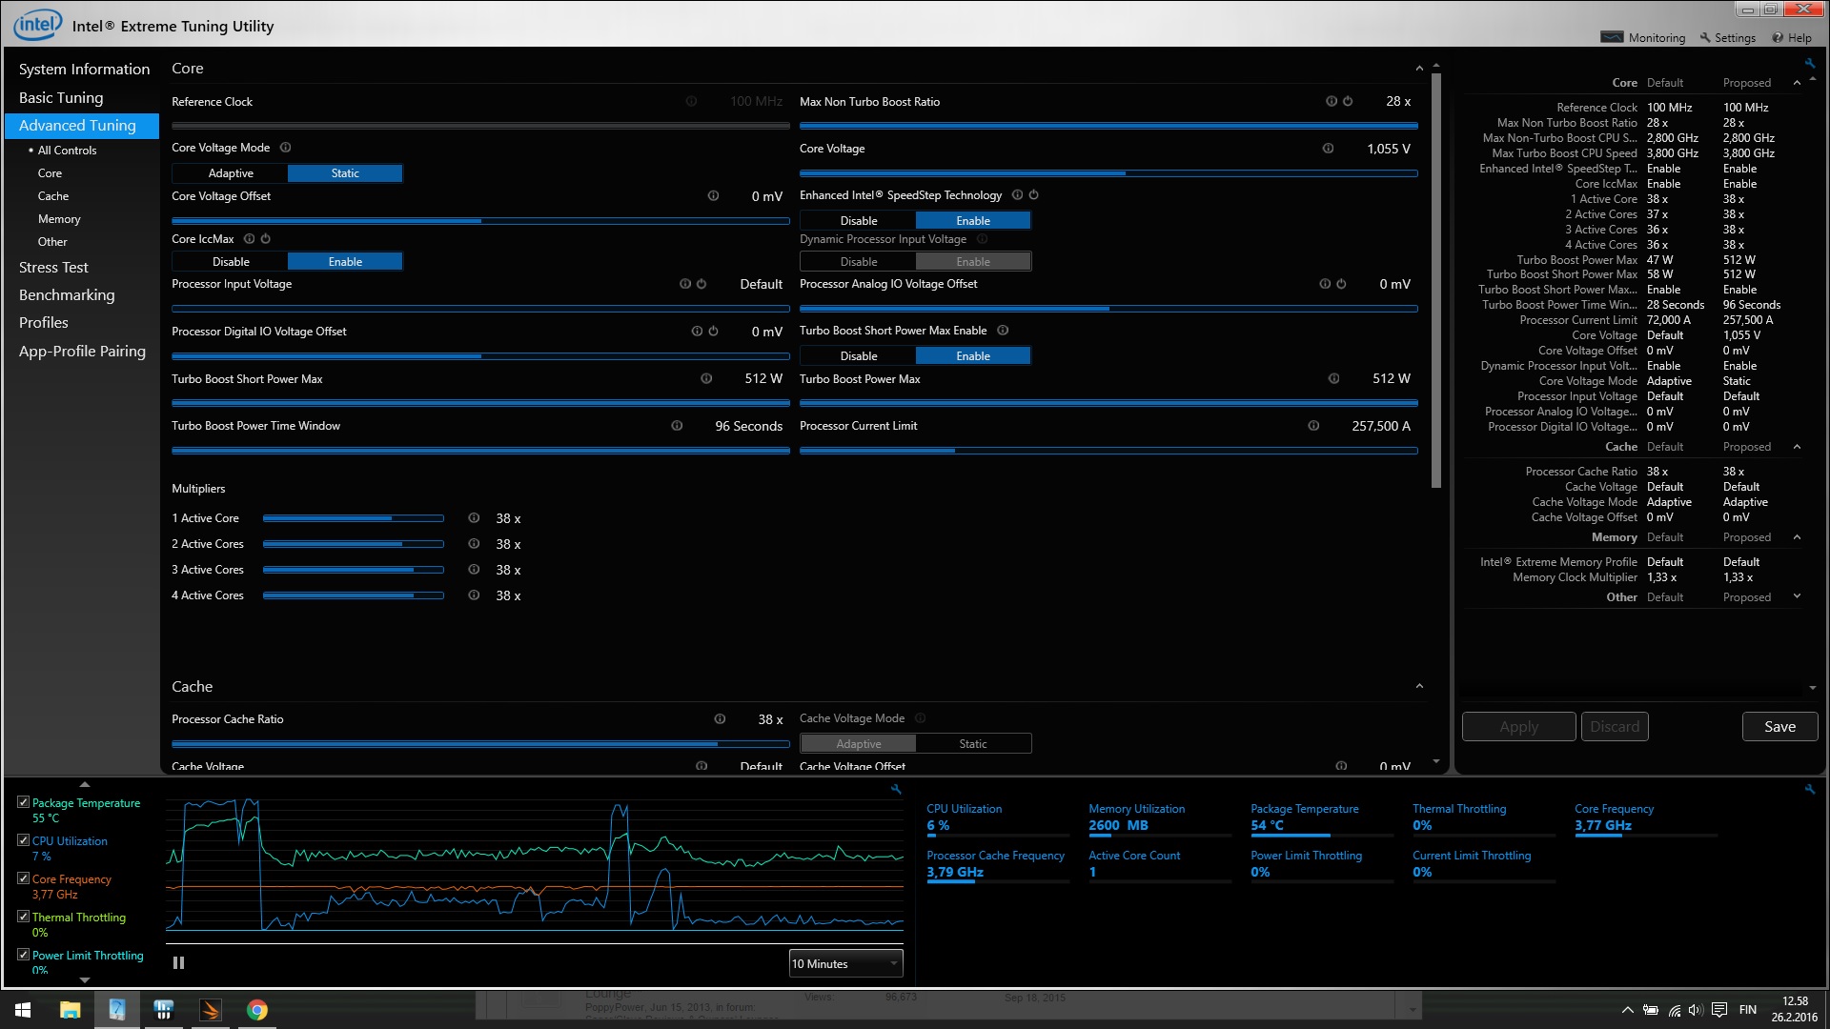The height and width of the screenshot is (1029, 1830).
Task: Open System Information section
Action: tap(84, 70)
